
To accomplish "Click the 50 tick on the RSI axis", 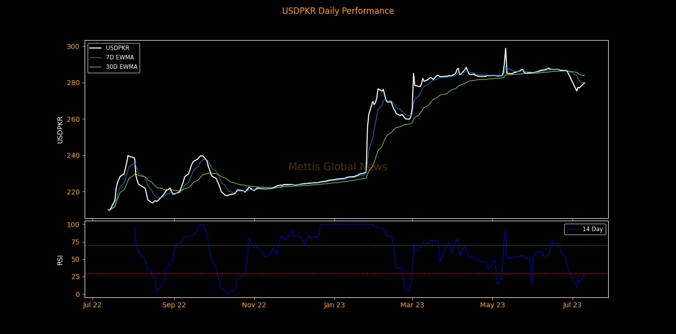I will click(74, 259).
